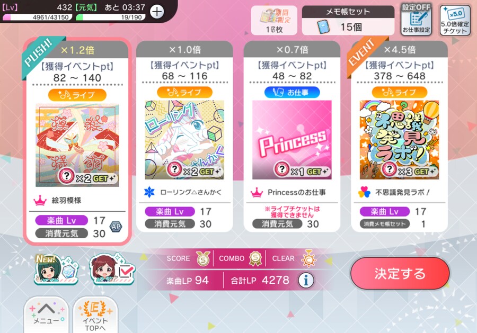Choose the Princessのお仕事 job card
This screenshot has height=333, width=477.
tap(292, 137)
